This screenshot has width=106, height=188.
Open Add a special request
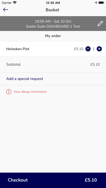[25, 79]
